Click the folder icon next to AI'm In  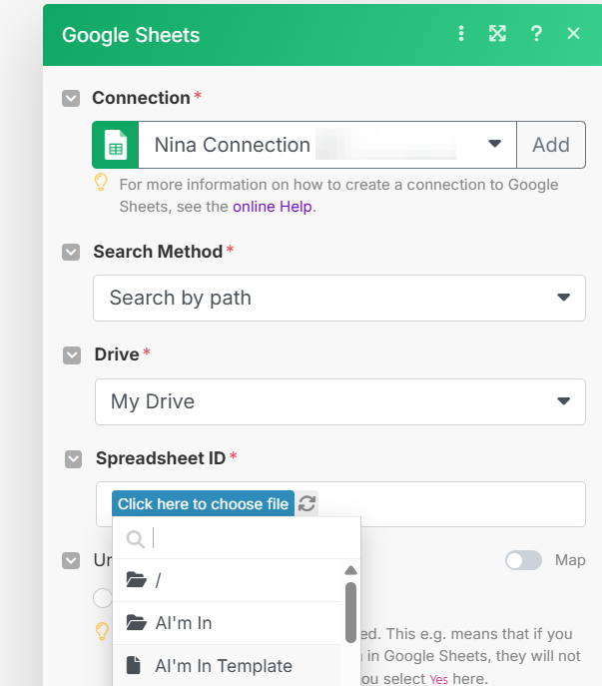point(137,622)
